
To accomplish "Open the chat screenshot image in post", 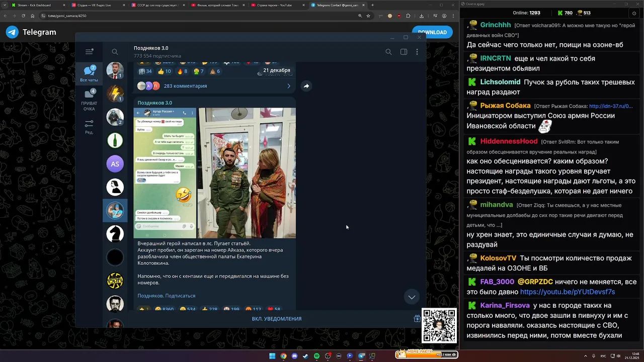I will tap(165, 173).
